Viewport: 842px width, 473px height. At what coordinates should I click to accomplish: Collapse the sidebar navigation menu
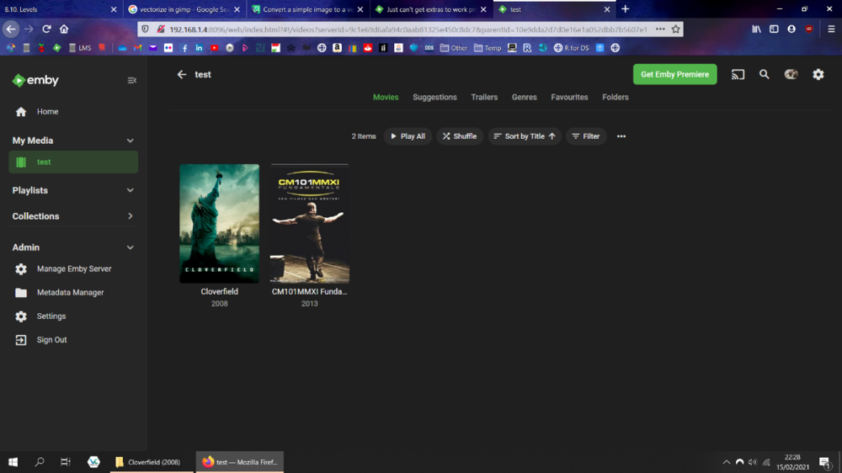131,80
